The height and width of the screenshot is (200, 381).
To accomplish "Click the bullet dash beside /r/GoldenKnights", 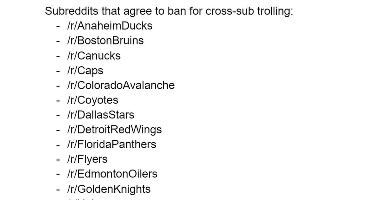I will (x=58, y=190).
